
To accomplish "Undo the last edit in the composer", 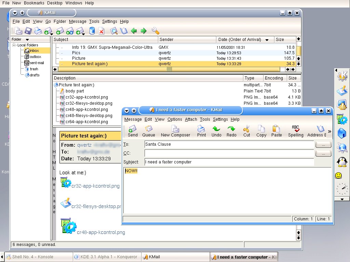I will click(x=216, y=131).
